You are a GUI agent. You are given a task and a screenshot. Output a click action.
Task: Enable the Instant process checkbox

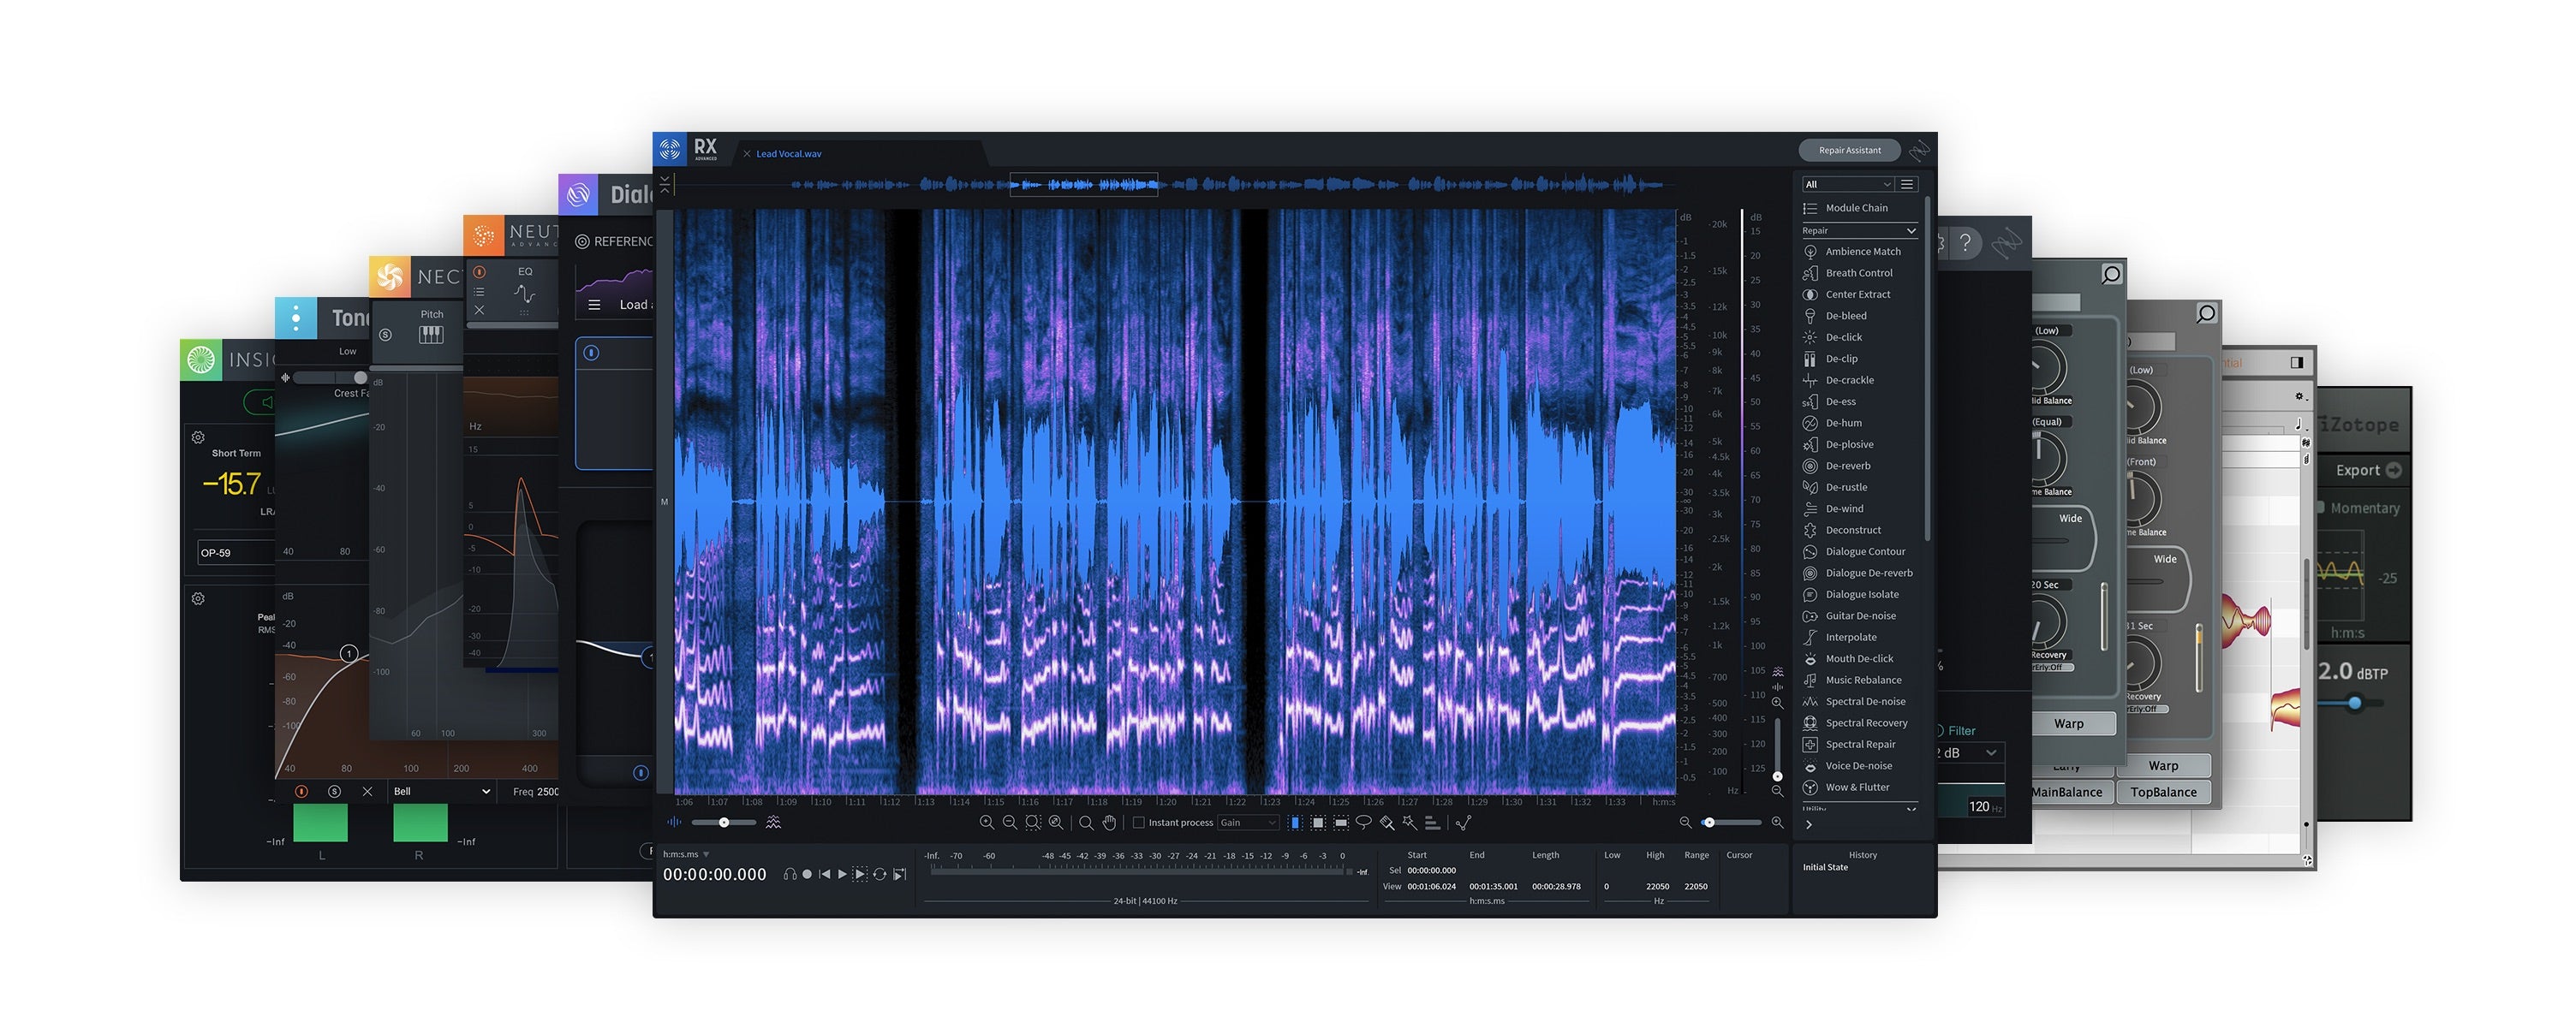pos(1138,823)
